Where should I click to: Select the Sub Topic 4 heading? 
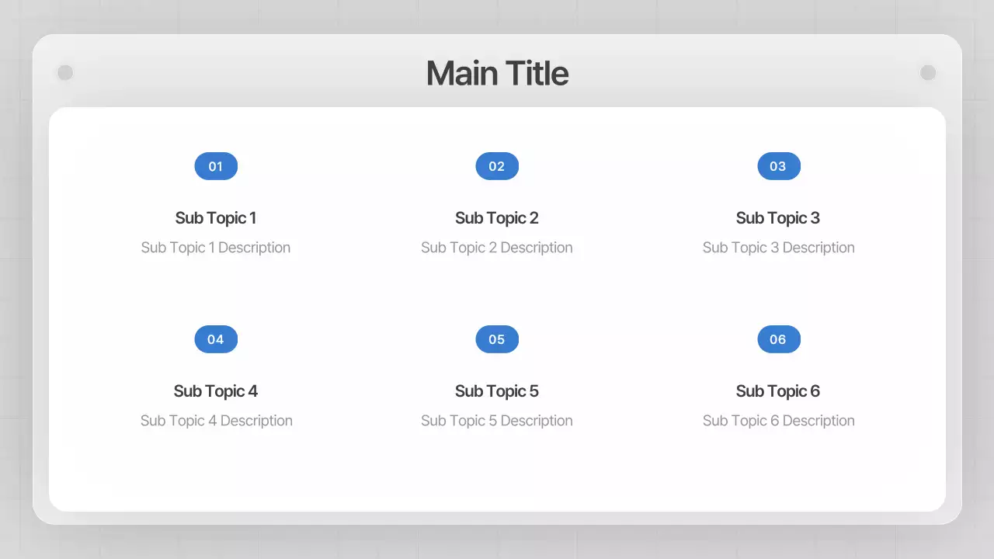tap(216, 391)
